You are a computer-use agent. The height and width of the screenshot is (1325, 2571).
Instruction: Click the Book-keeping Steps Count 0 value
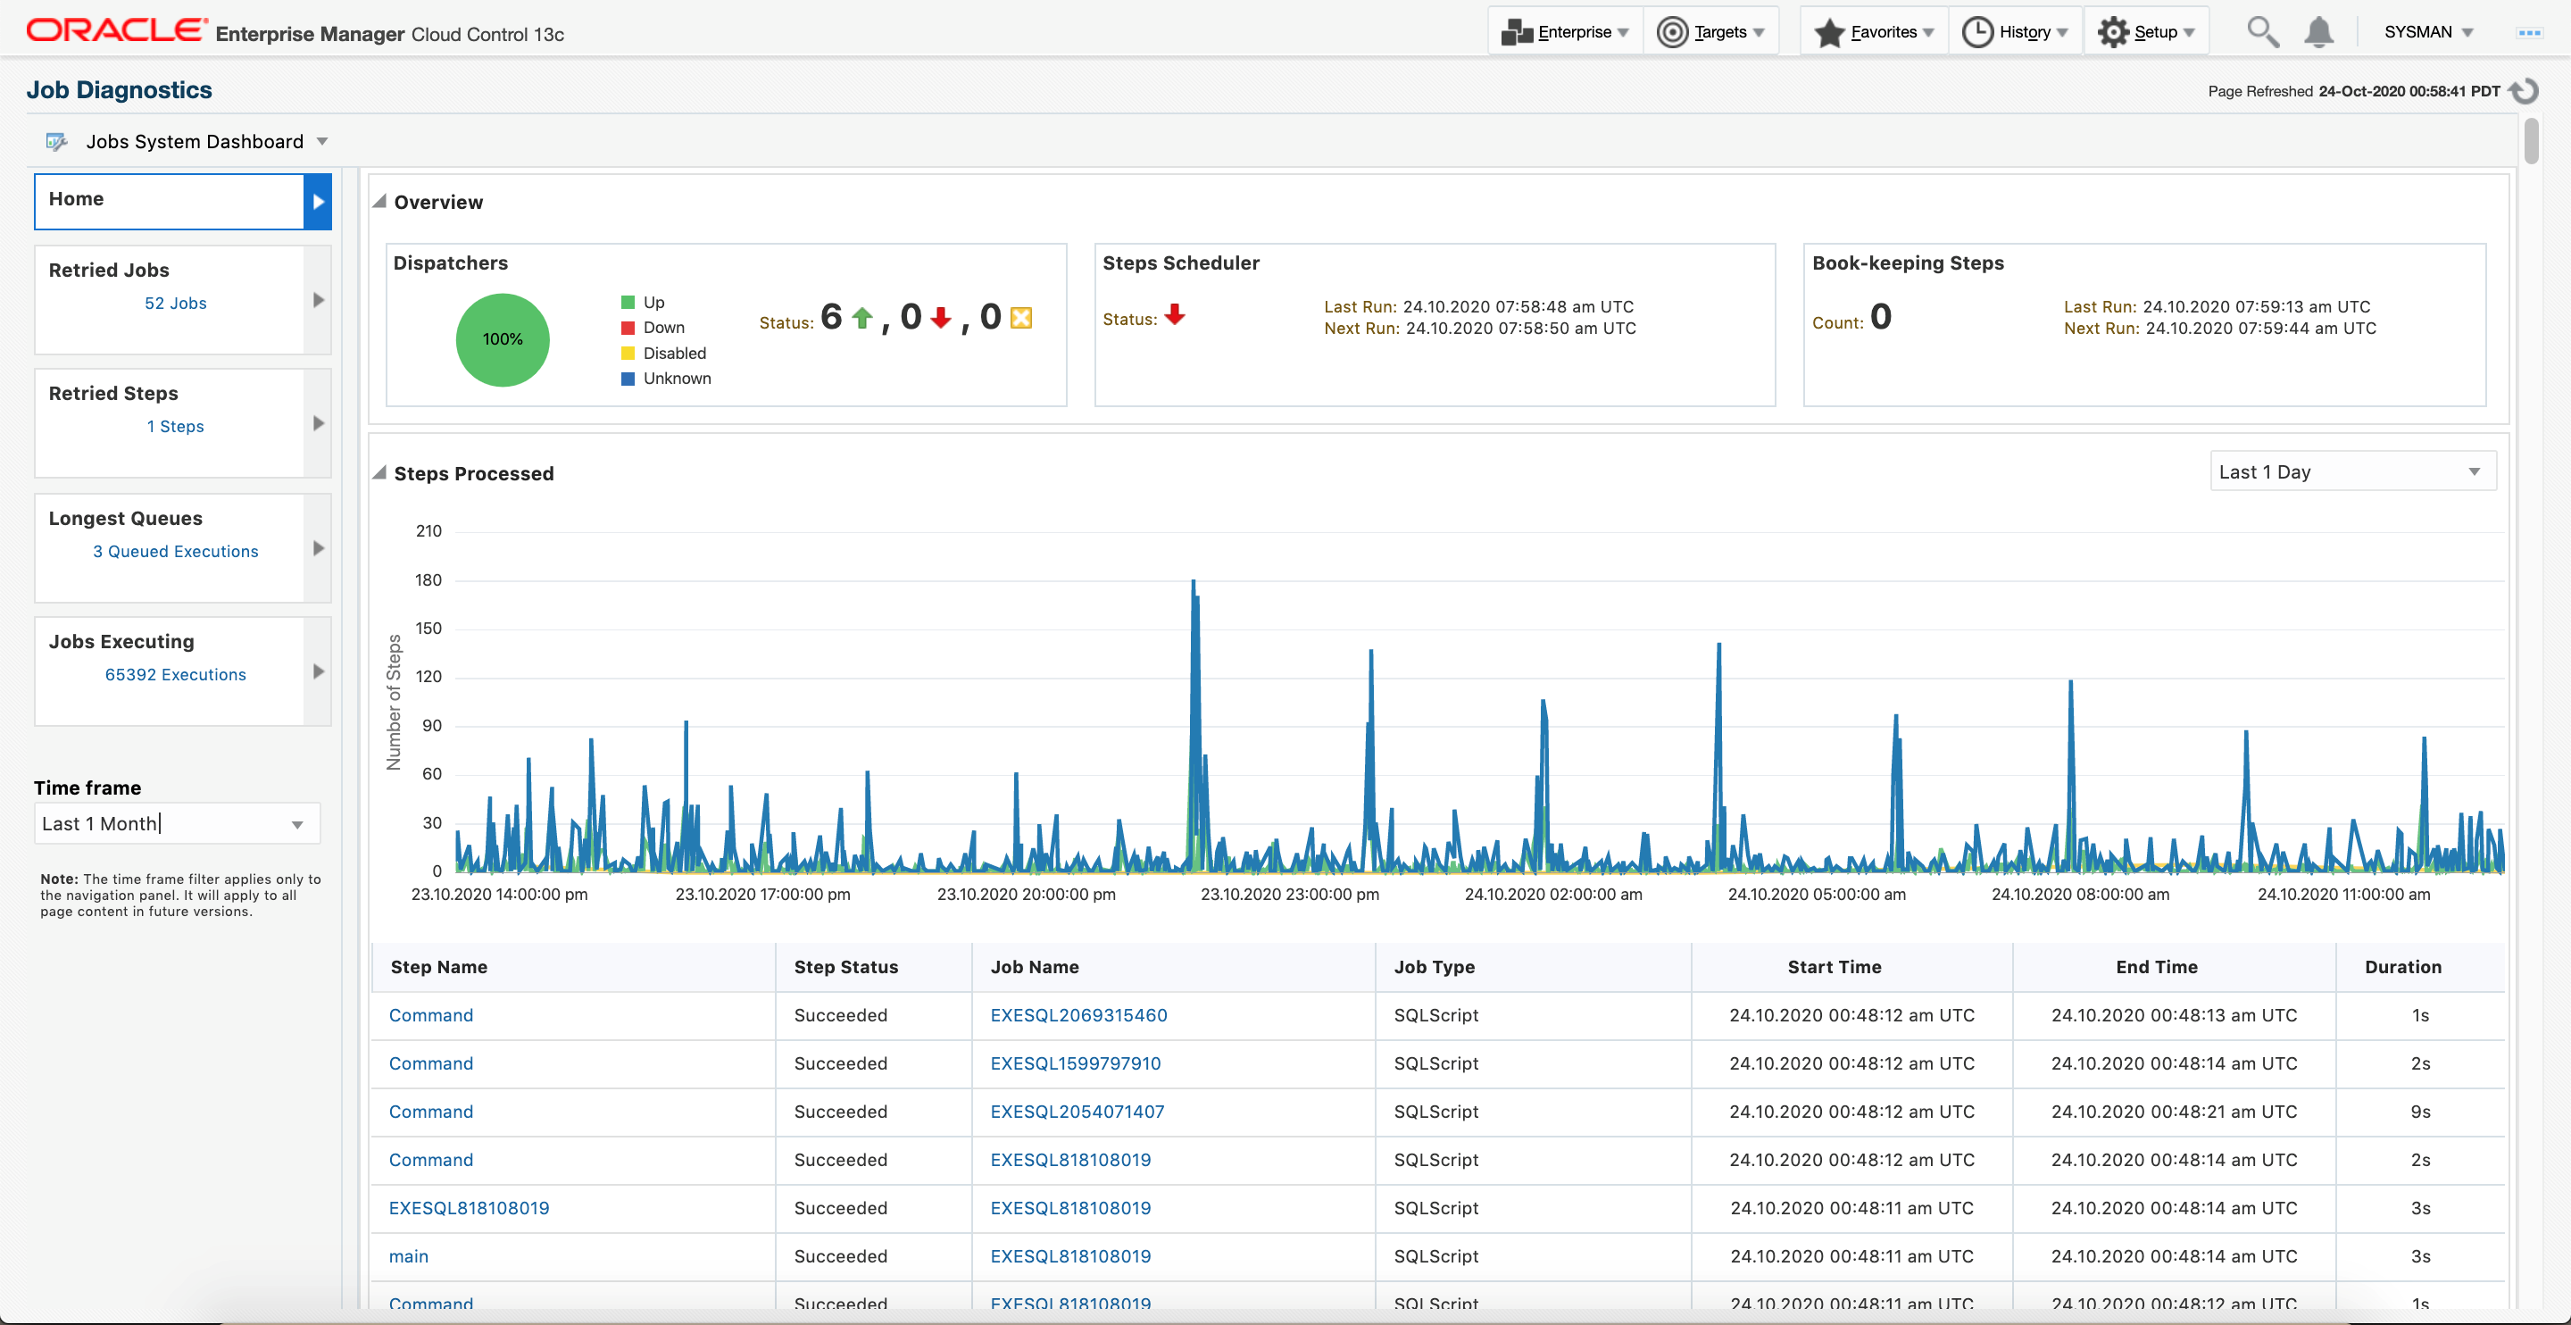[x=1880, y=317]
